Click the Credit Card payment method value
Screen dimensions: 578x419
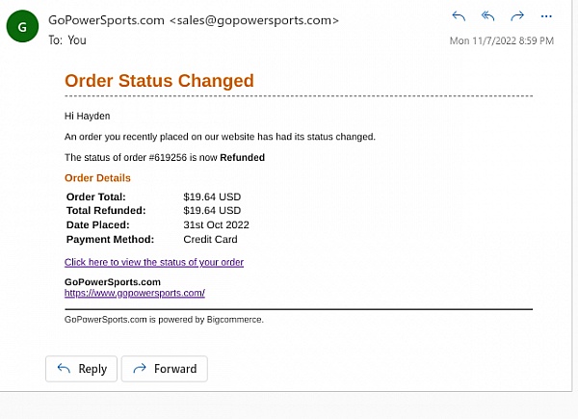pyautogui.click(x=210, y=239)
